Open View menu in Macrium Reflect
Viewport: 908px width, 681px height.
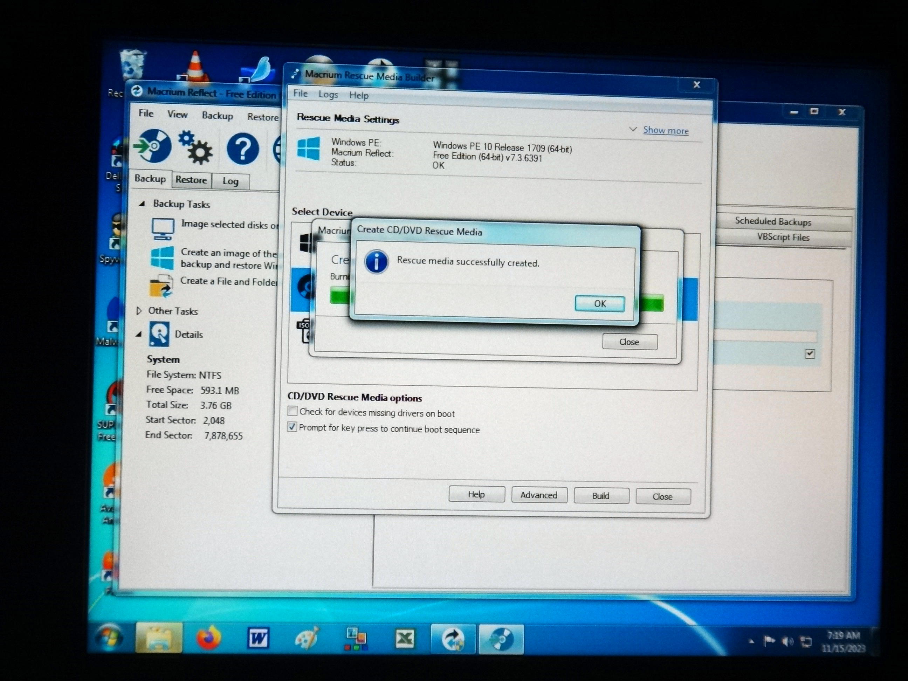click(177, 114)
